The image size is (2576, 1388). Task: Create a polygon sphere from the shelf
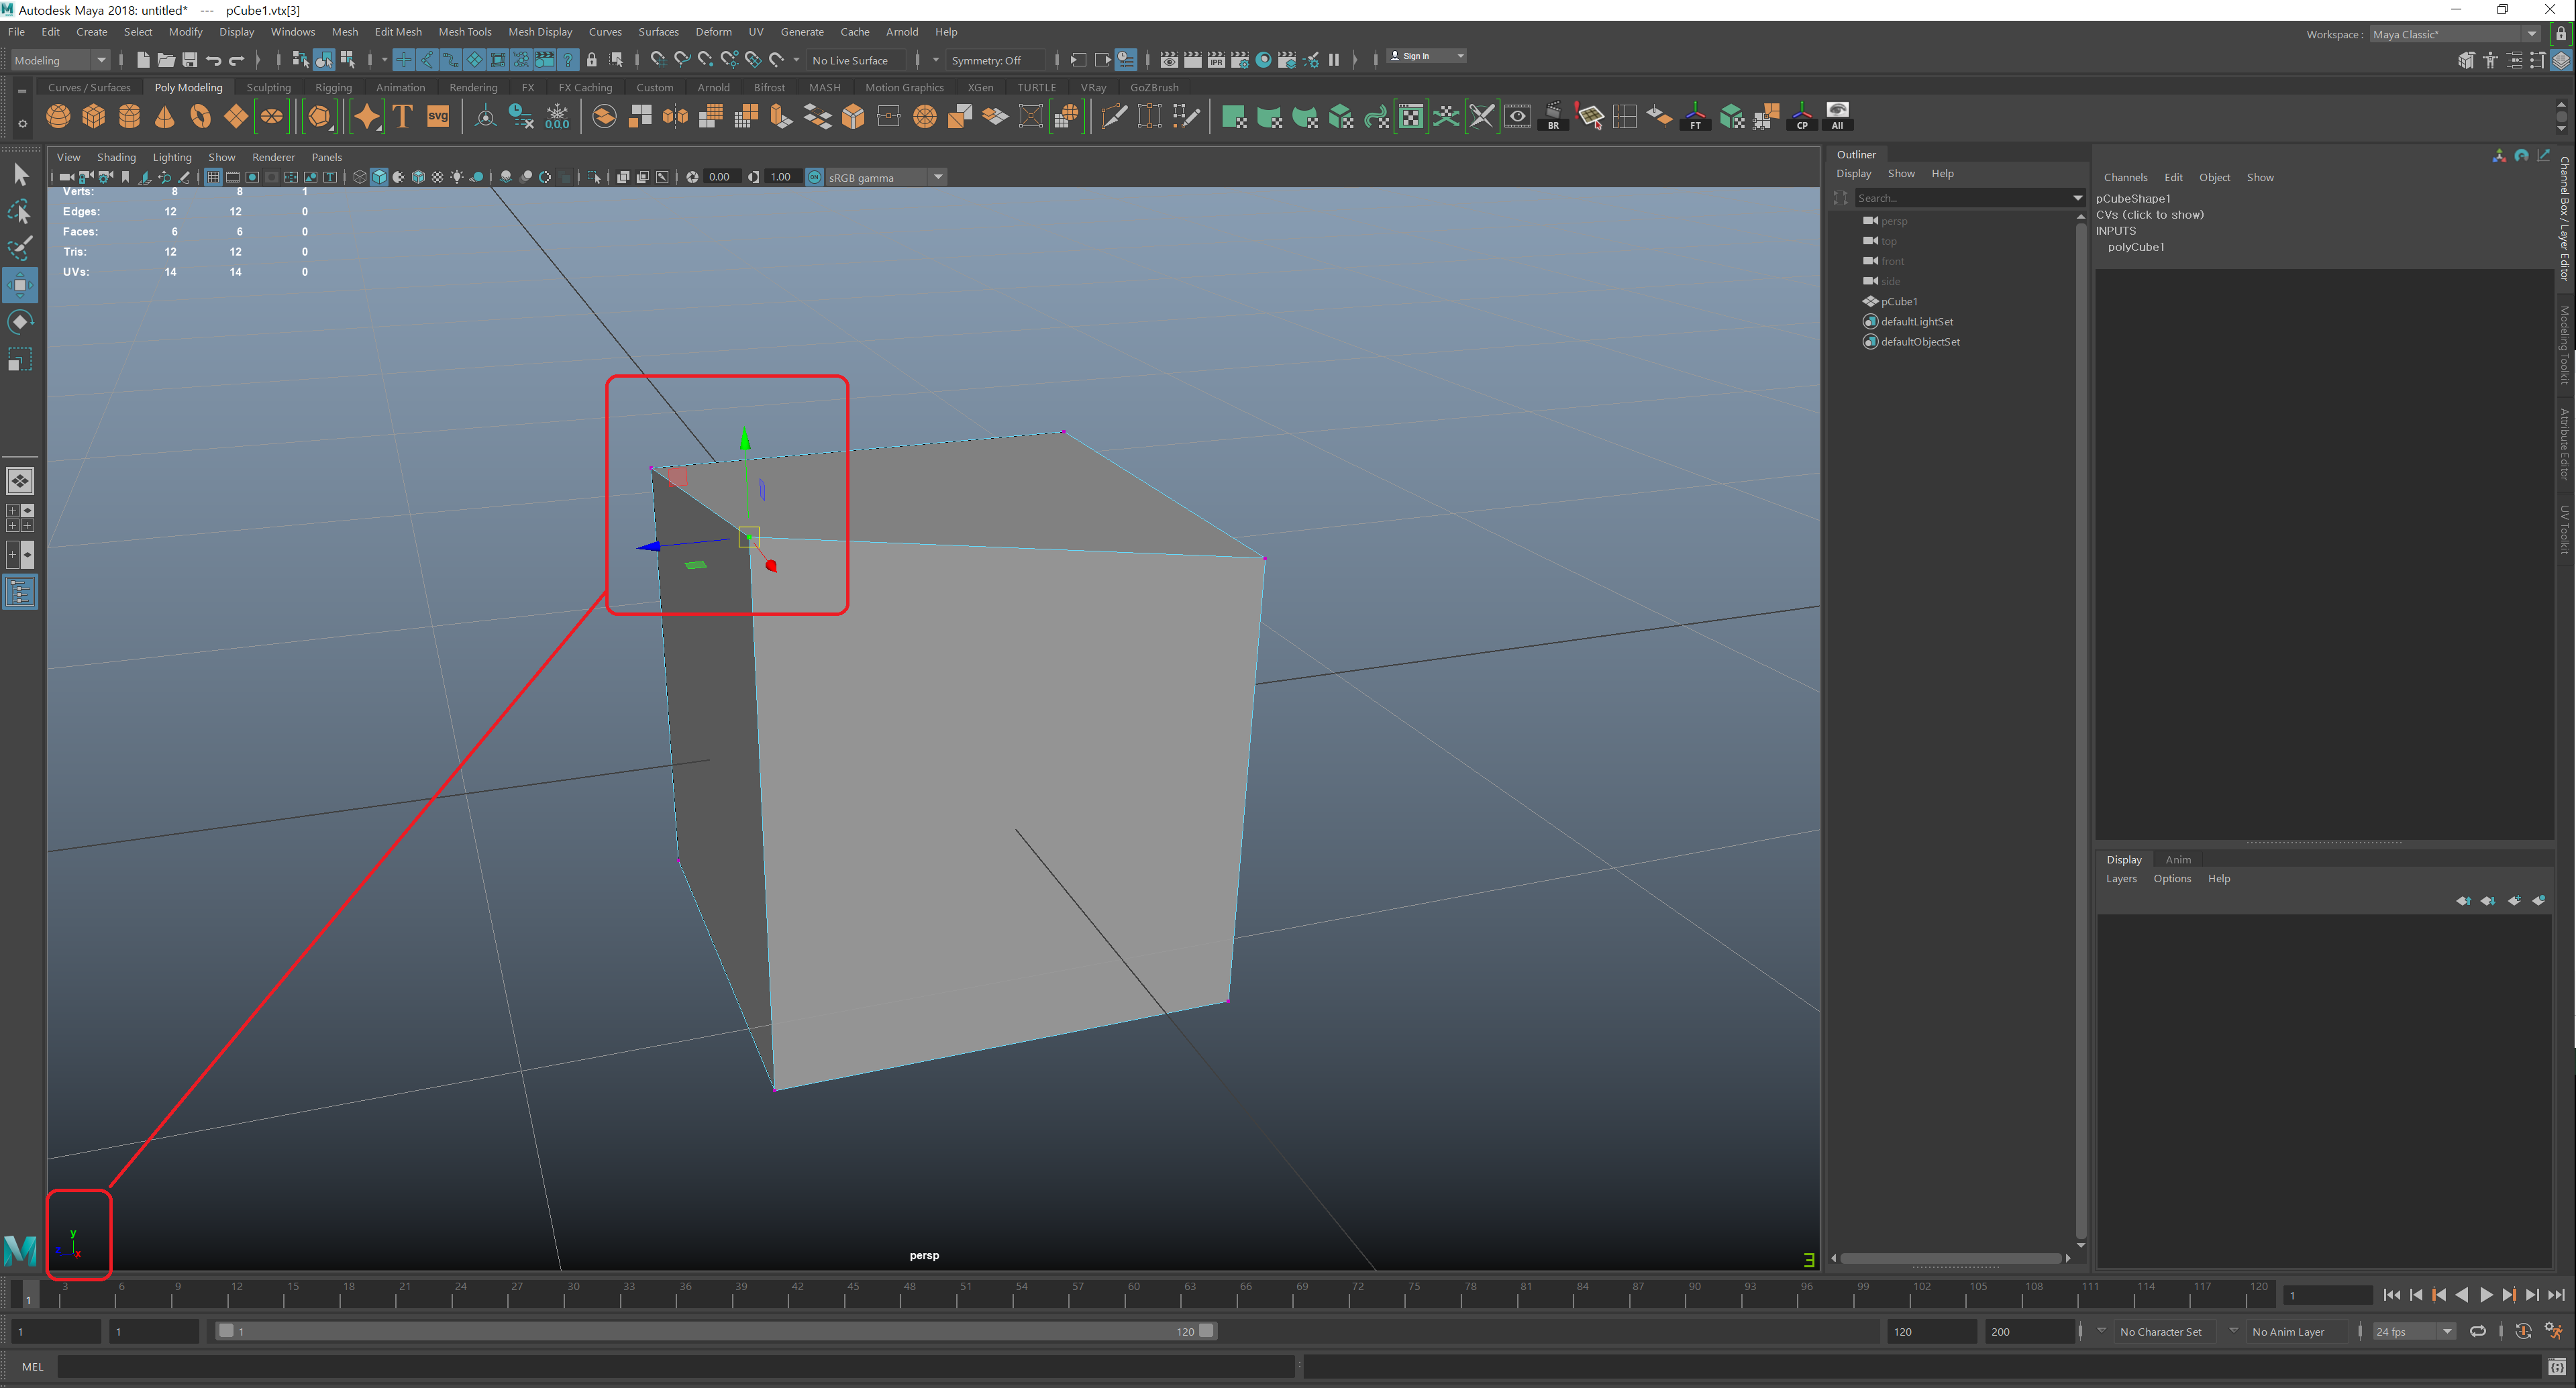tap(58, 117)
